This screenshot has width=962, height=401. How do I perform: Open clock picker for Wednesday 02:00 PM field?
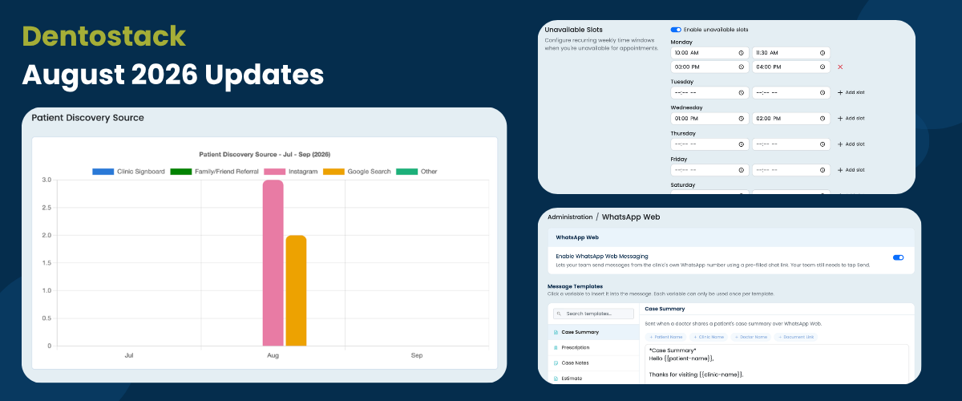[823, 119]
